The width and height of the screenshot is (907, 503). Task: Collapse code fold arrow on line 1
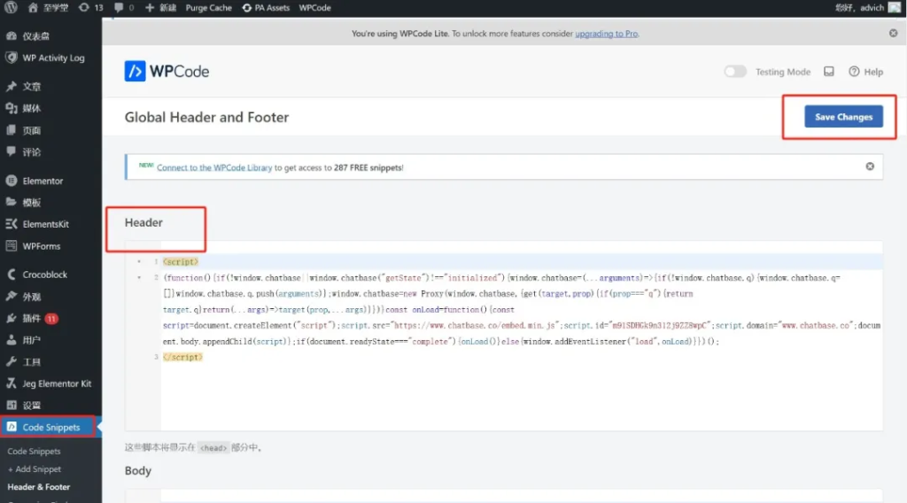(x=139, y=262)
